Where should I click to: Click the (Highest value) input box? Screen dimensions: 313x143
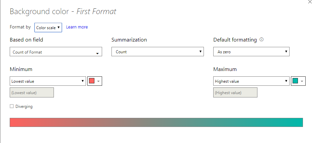[235, 92]
